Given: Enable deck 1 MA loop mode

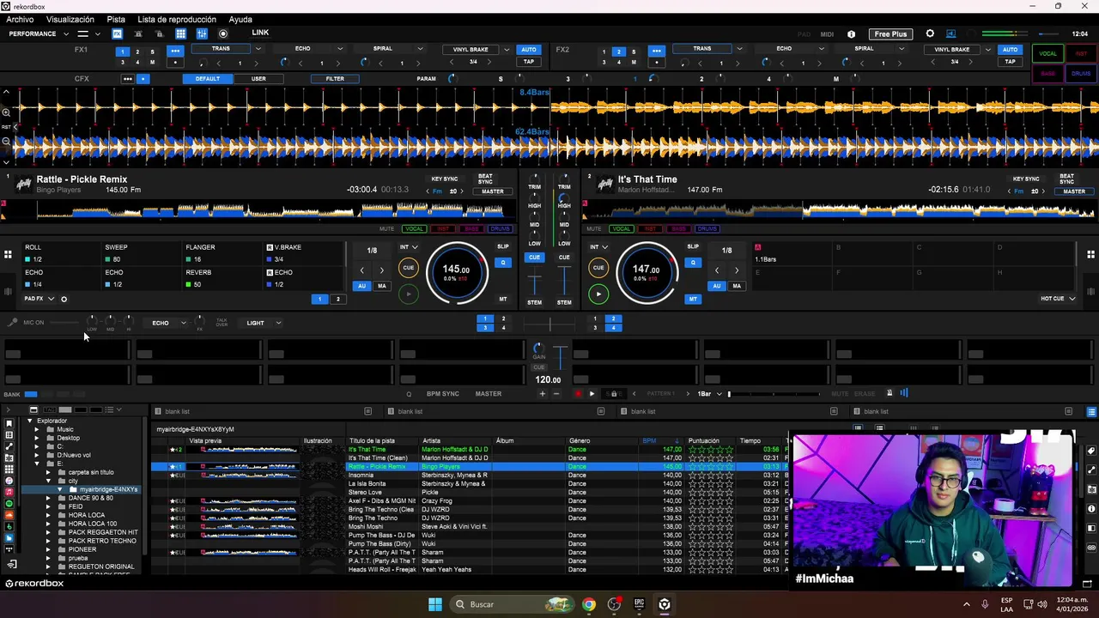Looking at the screenshot, I should point(382,286).
